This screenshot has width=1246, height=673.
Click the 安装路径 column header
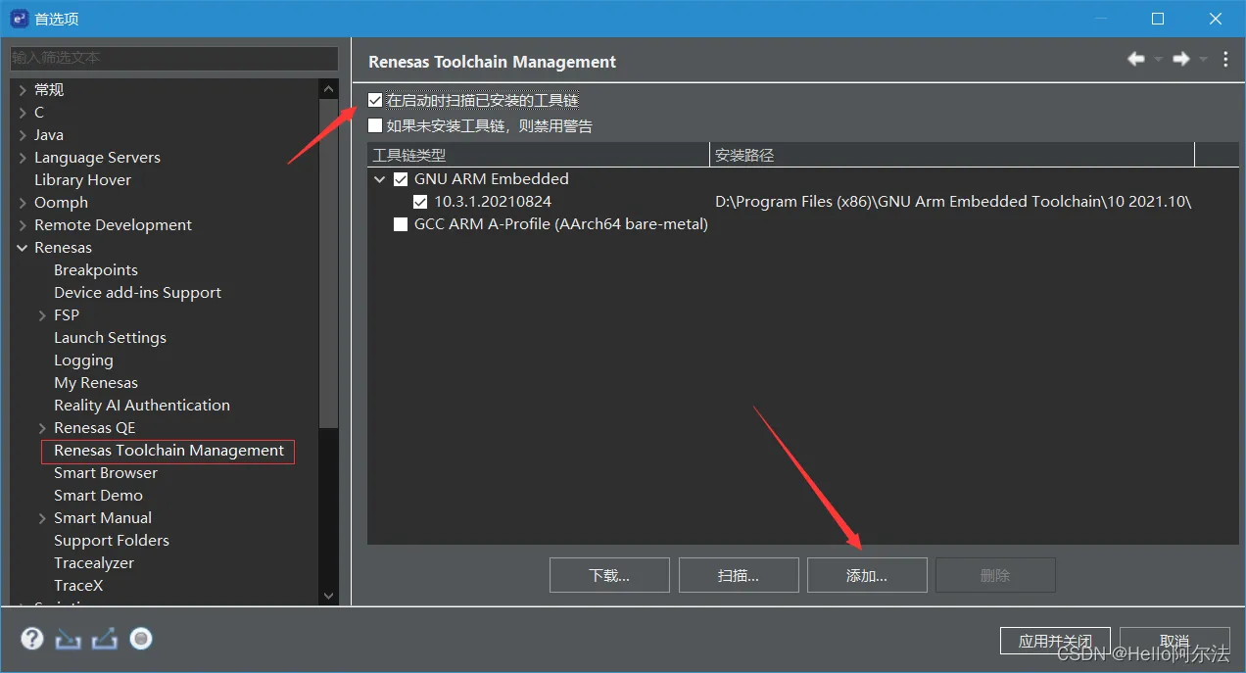(x=952, y=155)
